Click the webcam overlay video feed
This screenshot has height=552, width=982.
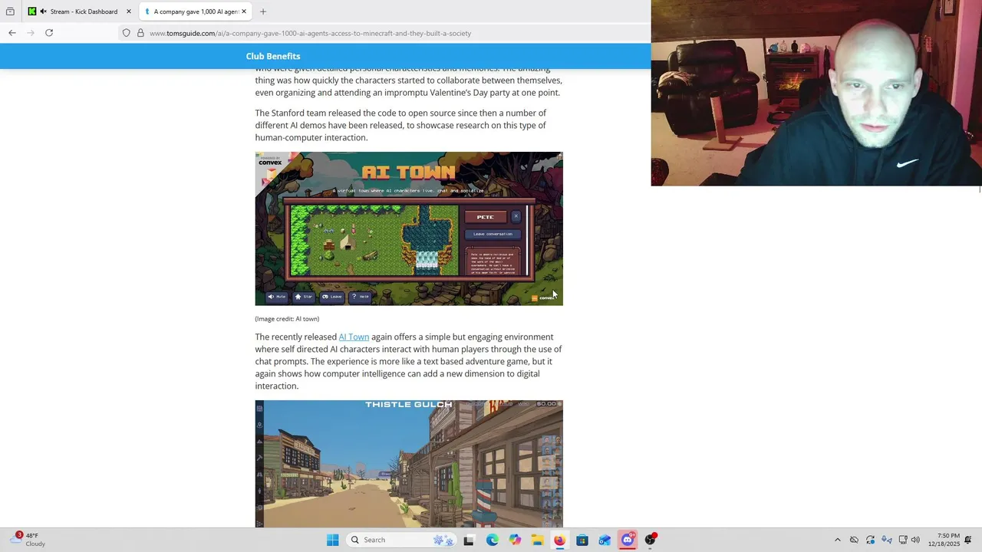coord(816,93)
